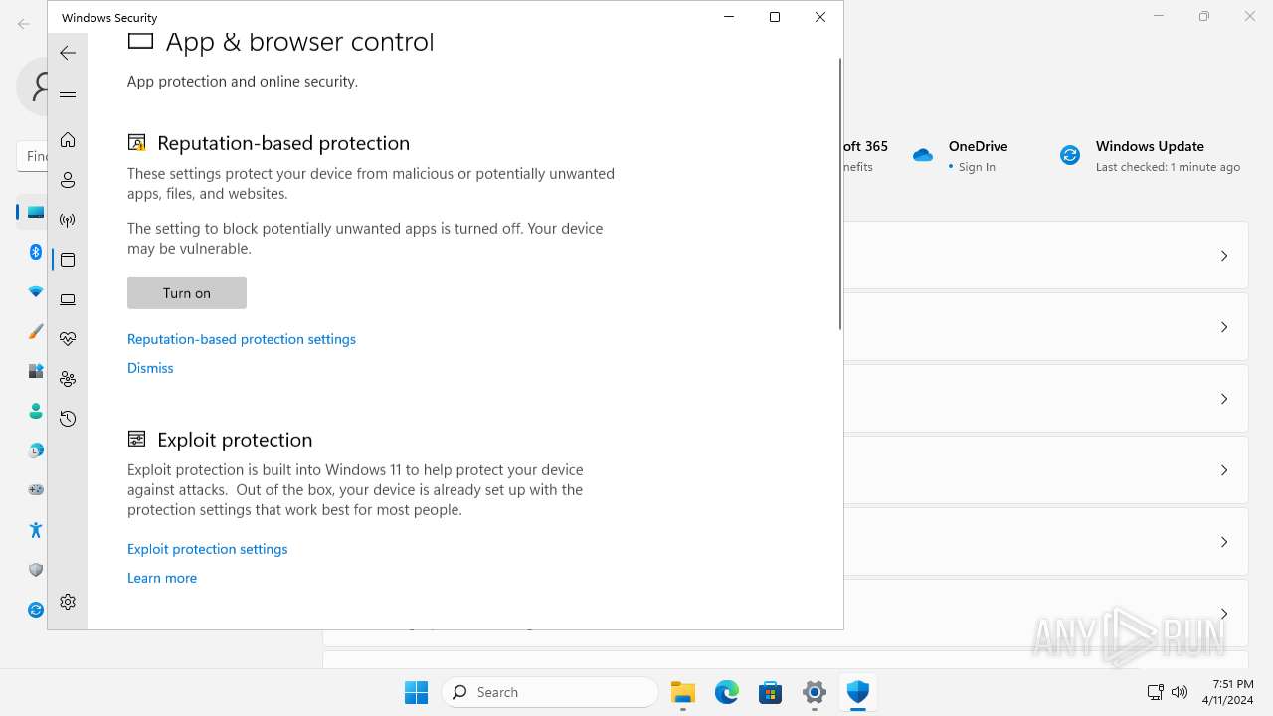This screenshot has width=1273, height=716.
Task: Open Microsoft Store from the taskbar
Action: 771,692
